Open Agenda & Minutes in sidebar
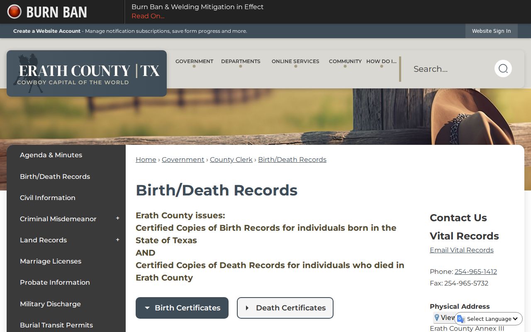The width and height of the screenshot is (531, 332). [51, 155]
